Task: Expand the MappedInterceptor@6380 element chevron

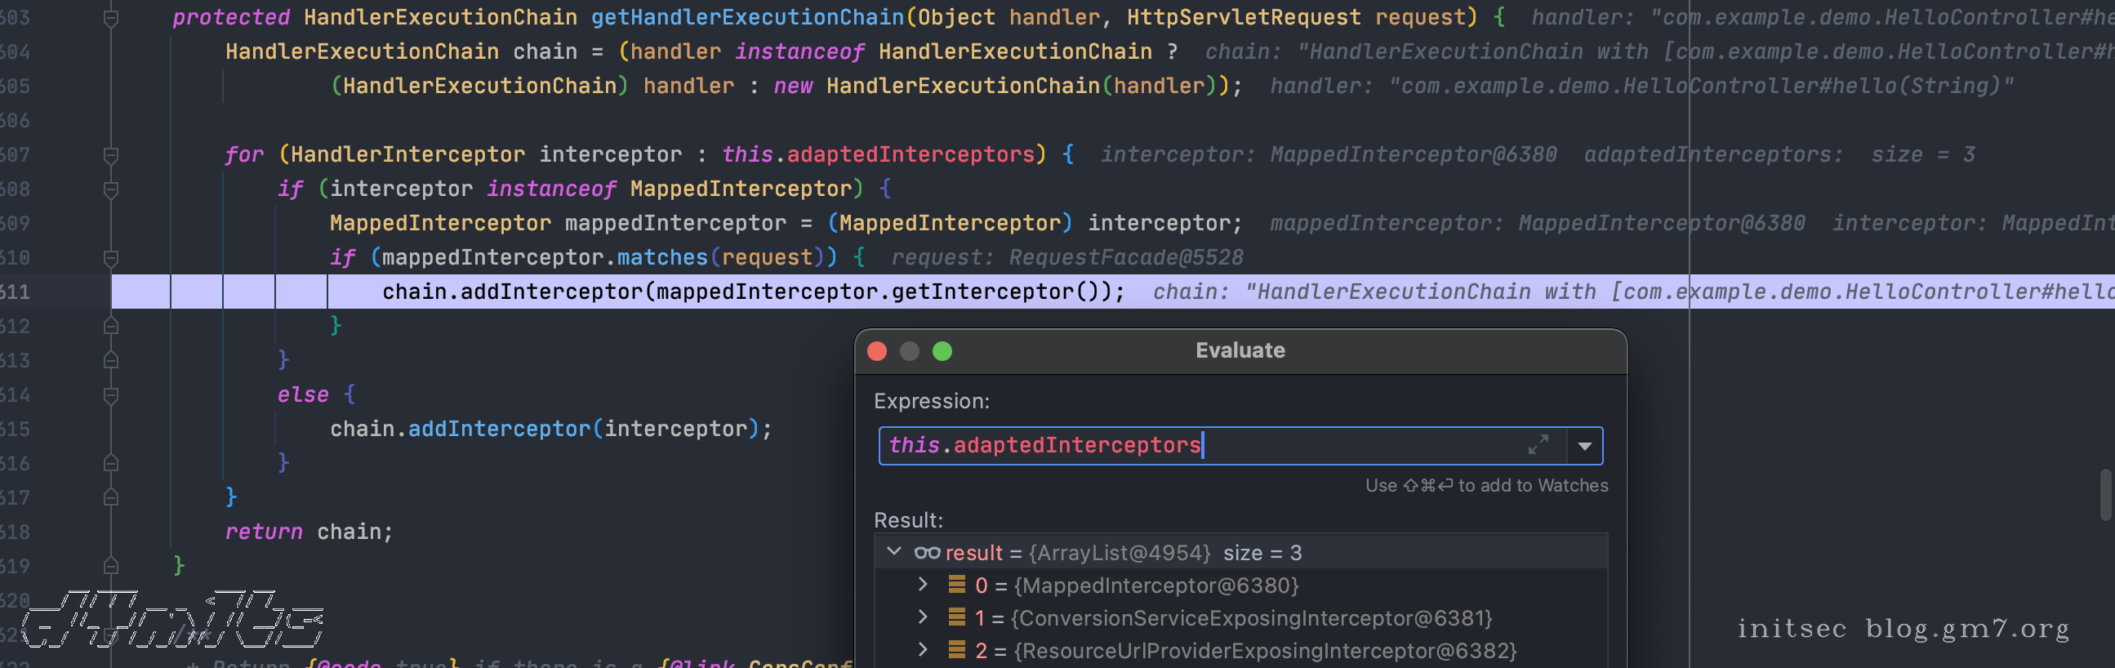Action: coord(923,586)
